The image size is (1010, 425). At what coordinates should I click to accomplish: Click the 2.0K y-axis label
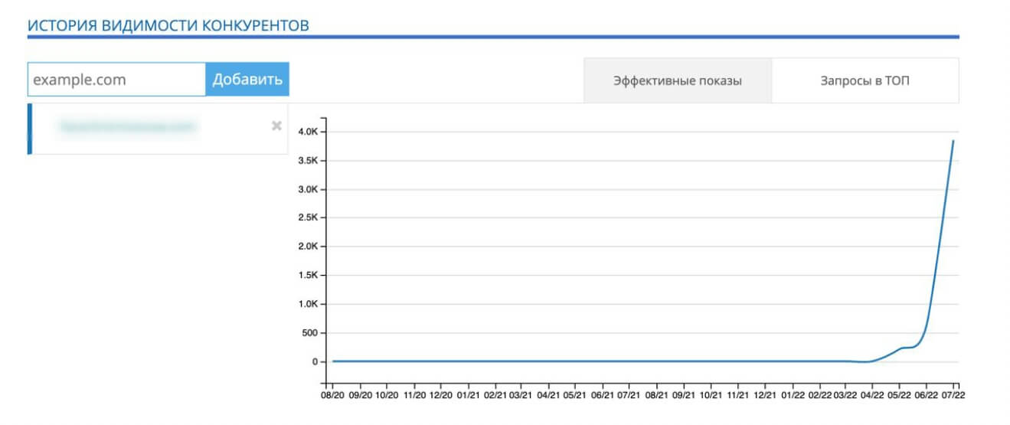pos(308,247)
